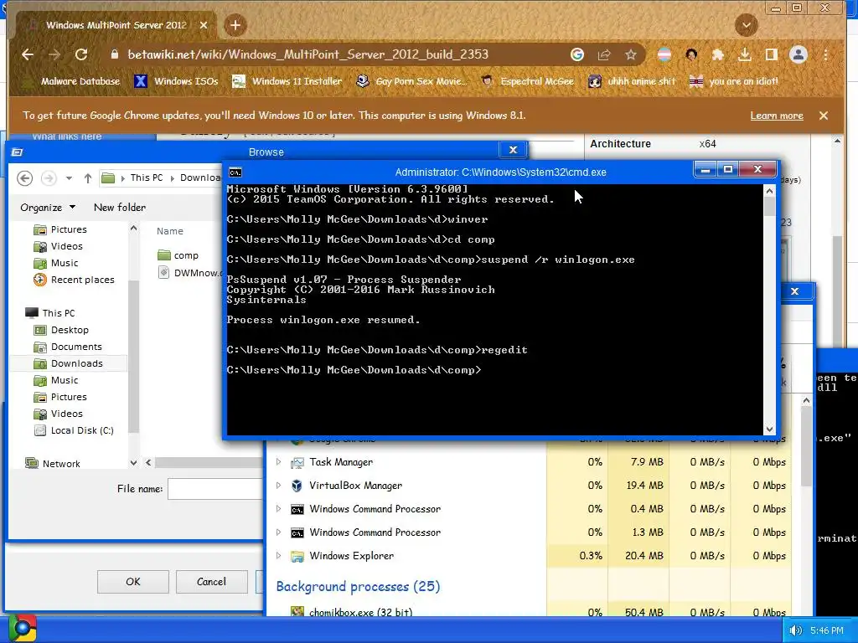The image size is (858, 643).
Task: Click File name input field
Action: [215, 489]
